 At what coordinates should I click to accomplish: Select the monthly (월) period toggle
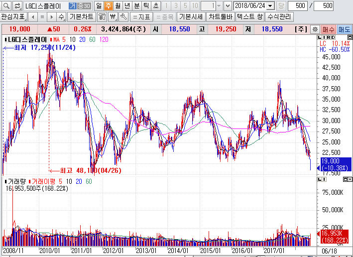pos(118,5)
